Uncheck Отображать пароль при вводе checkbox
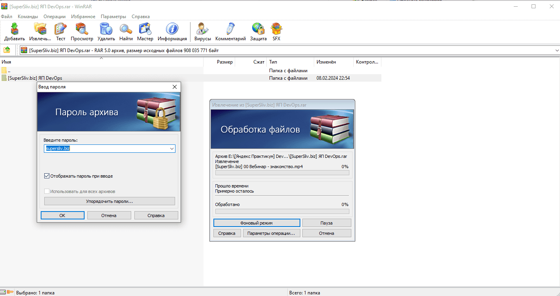Viewport: 560px width, 296px height. click(x=47, y=176)
